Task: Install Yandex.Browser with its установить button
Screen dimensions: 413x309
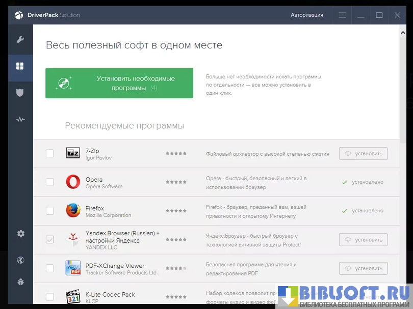Action: tap(363, 239)
